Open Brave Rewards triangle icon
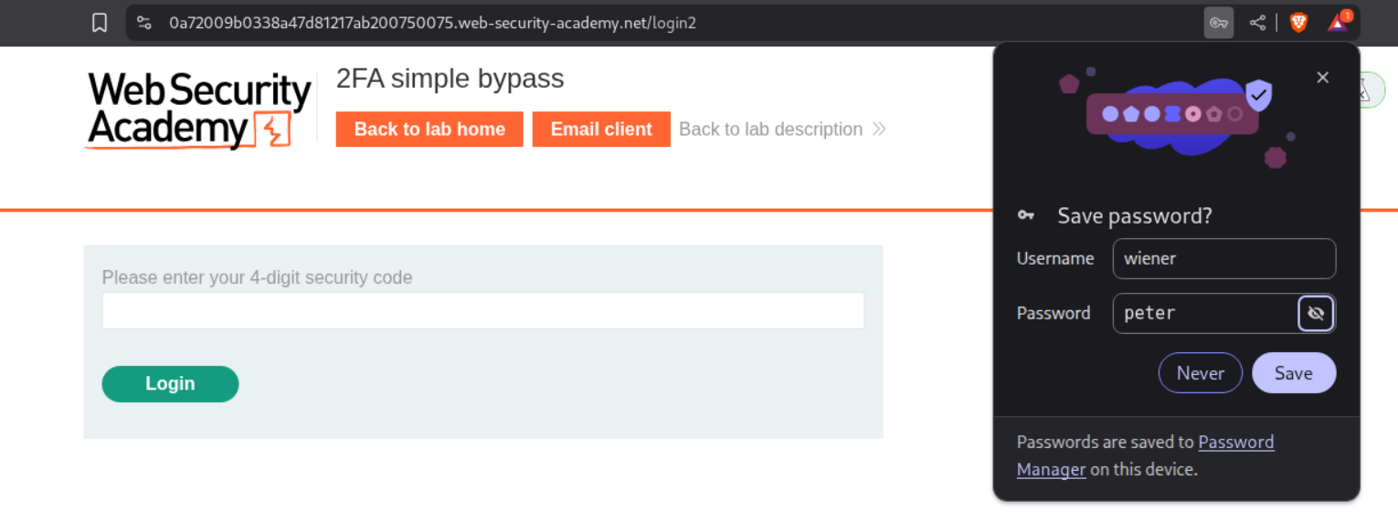This screenshot has width=1398, height=521. (x=1339, y=23)
